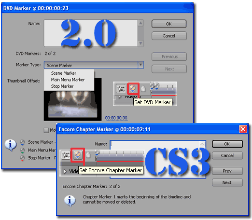Click snap icon left of Encore Chapter Marker
Viewport: 252px width, 220px height.
[66, 155]
